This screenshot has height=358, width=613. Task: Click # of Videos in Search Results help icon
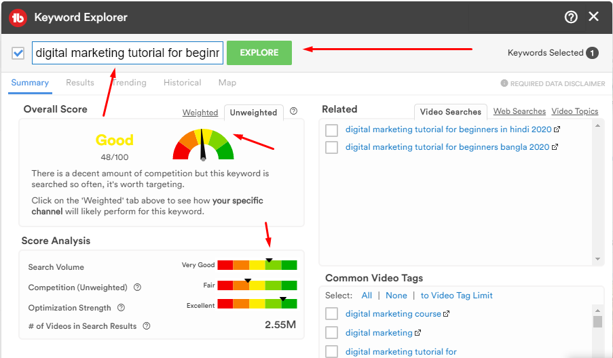147,326
